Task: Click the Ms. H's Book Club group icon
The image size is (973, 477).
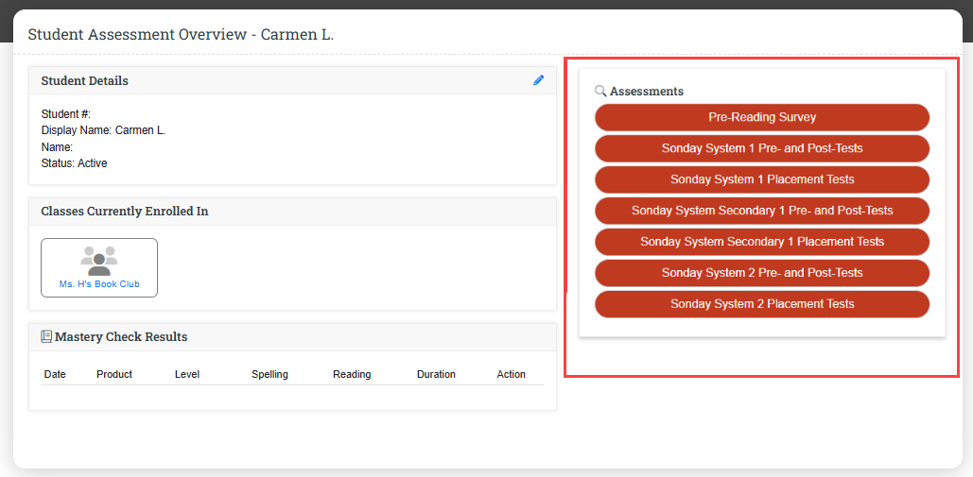Action: [99, 261]
